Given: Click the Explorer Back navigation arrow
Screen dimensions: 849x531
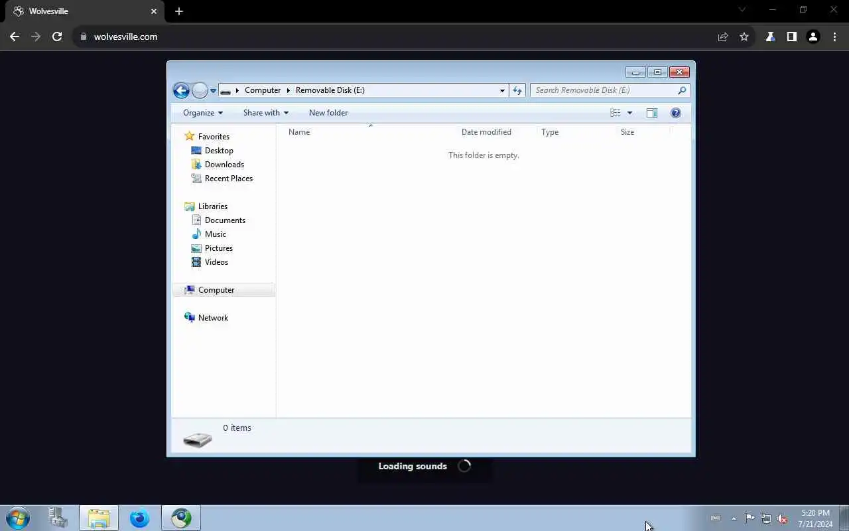Looking at the screenshot, I should [x=181, y=90].
